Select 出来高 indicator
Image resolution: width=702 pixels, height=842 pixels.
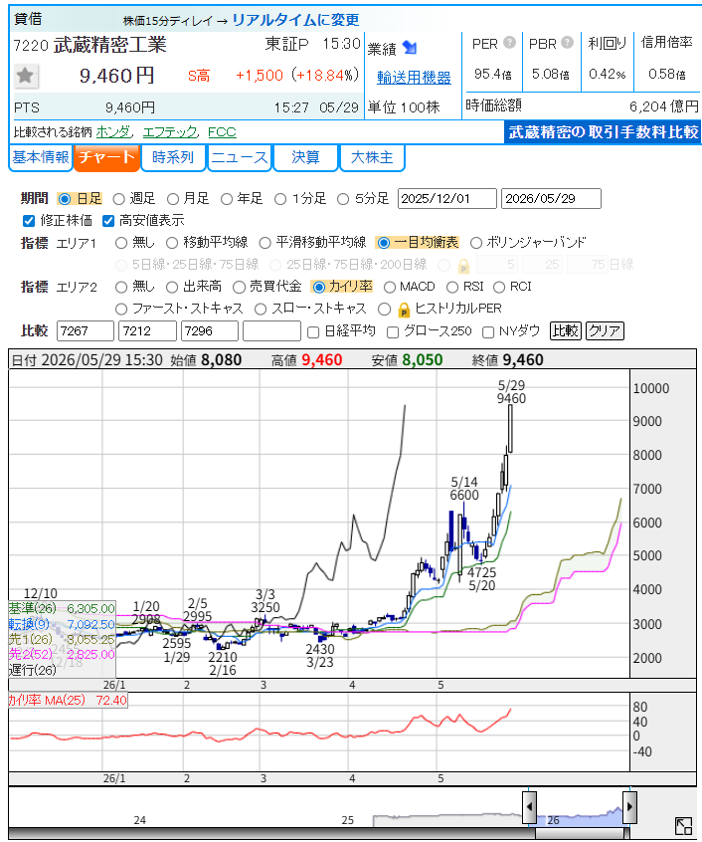tap(172, 288)
